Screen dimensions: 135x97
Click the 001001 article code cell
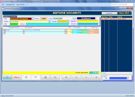pyautogui.click(x=14, y=30)
